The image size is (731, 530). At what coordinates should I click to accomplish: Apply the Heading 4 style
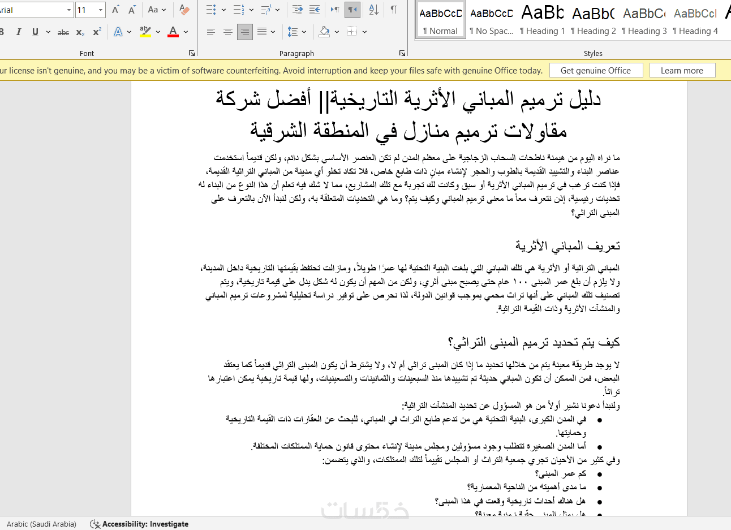pos(695,21)
